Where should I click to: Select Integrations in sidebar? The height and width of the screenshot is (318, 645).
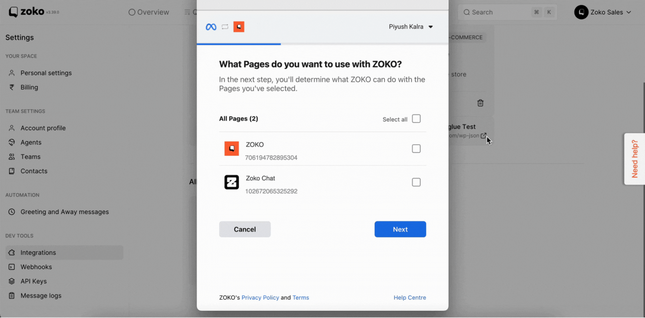point(64,253)
